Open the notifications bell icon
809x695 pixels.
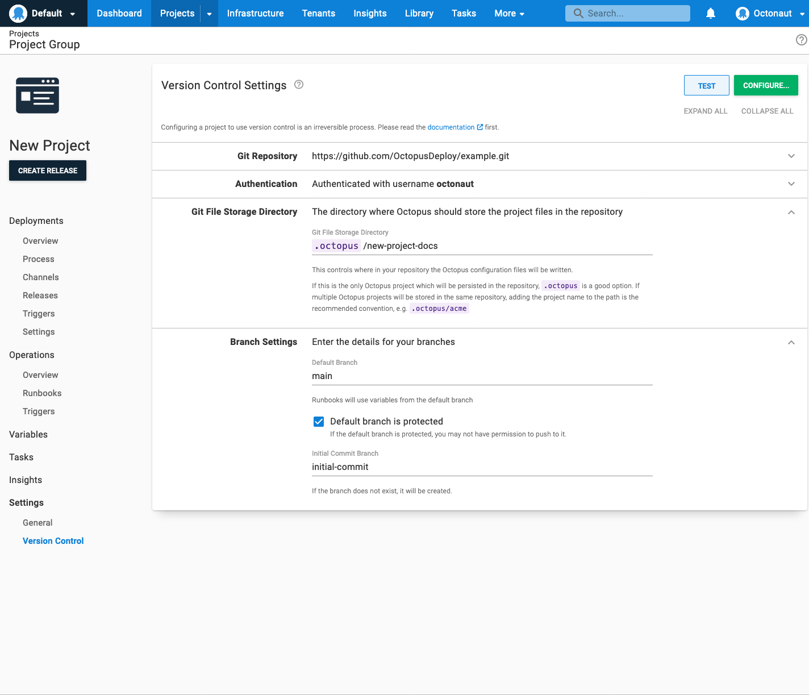pyautogui.click(x=710, y=13)
